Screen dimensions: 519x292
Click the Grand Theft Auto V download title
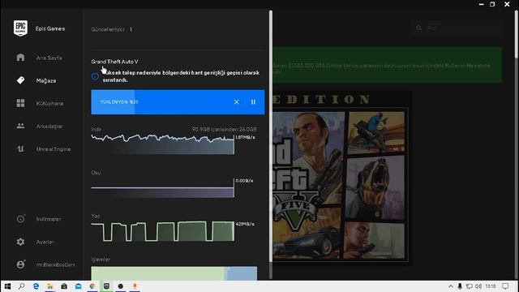114,62
